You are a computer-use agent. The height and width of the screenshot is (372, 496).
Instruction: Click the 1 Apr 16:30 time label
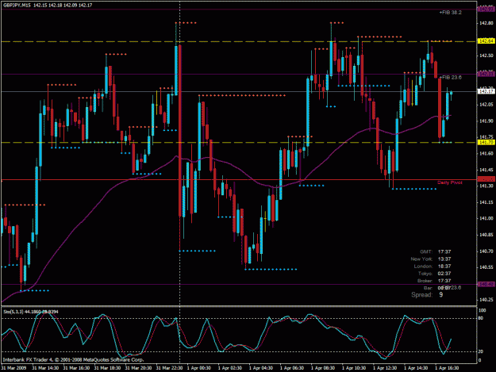coord(447,368)
